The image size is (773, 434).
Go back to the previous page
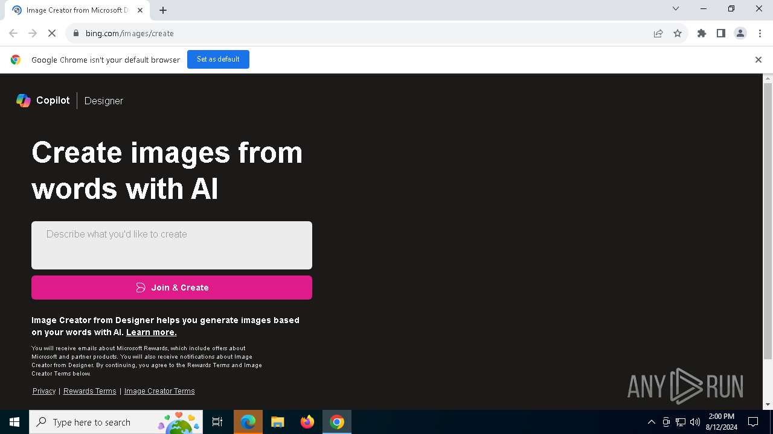pyautogui.click(x=13, y=33)
